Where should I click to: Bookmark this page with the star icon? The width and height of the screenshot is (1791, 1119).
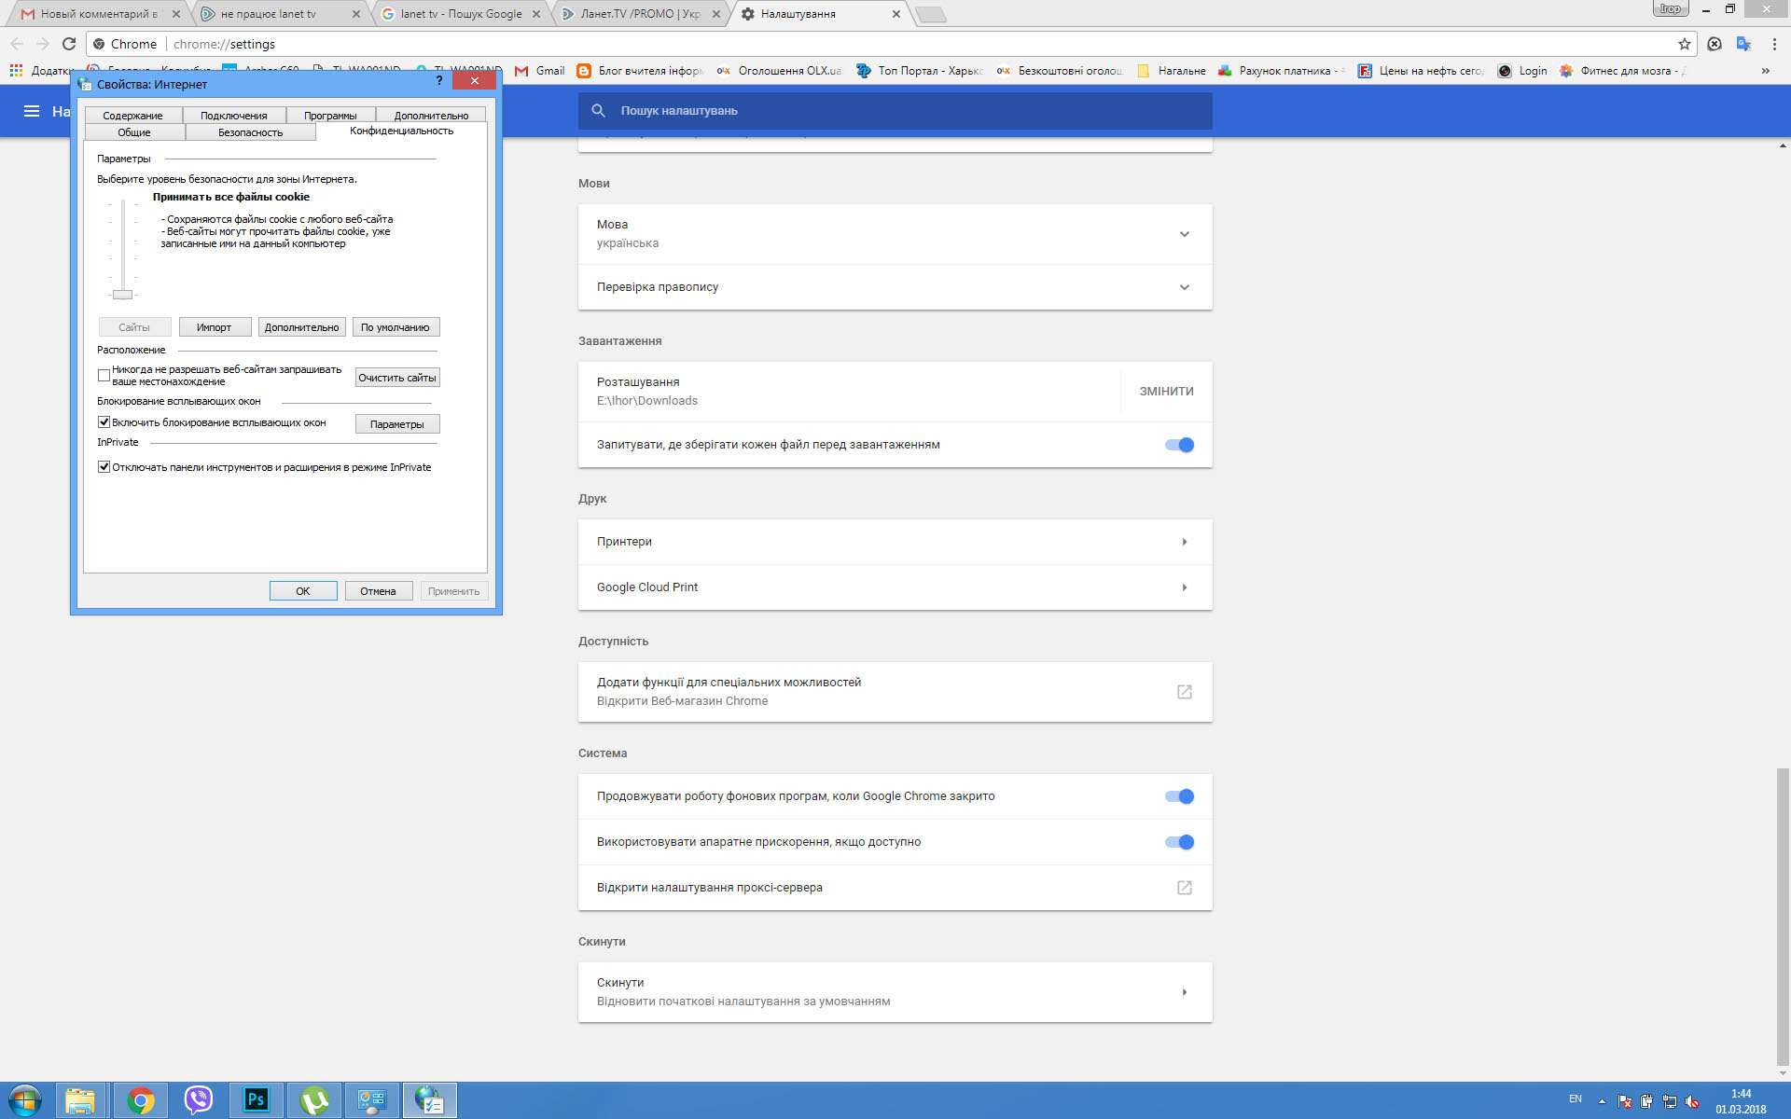click(x=1684, y=44)
